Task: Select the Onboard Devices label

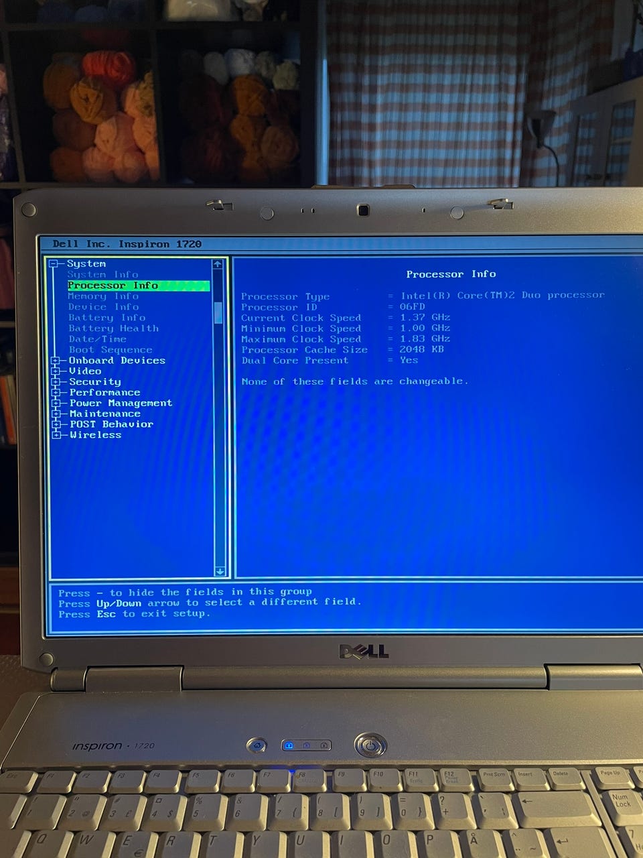Action: 117,361
